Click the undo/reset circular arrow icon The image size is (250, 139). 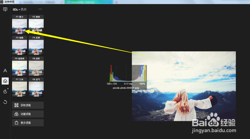(x=5, y=102)
